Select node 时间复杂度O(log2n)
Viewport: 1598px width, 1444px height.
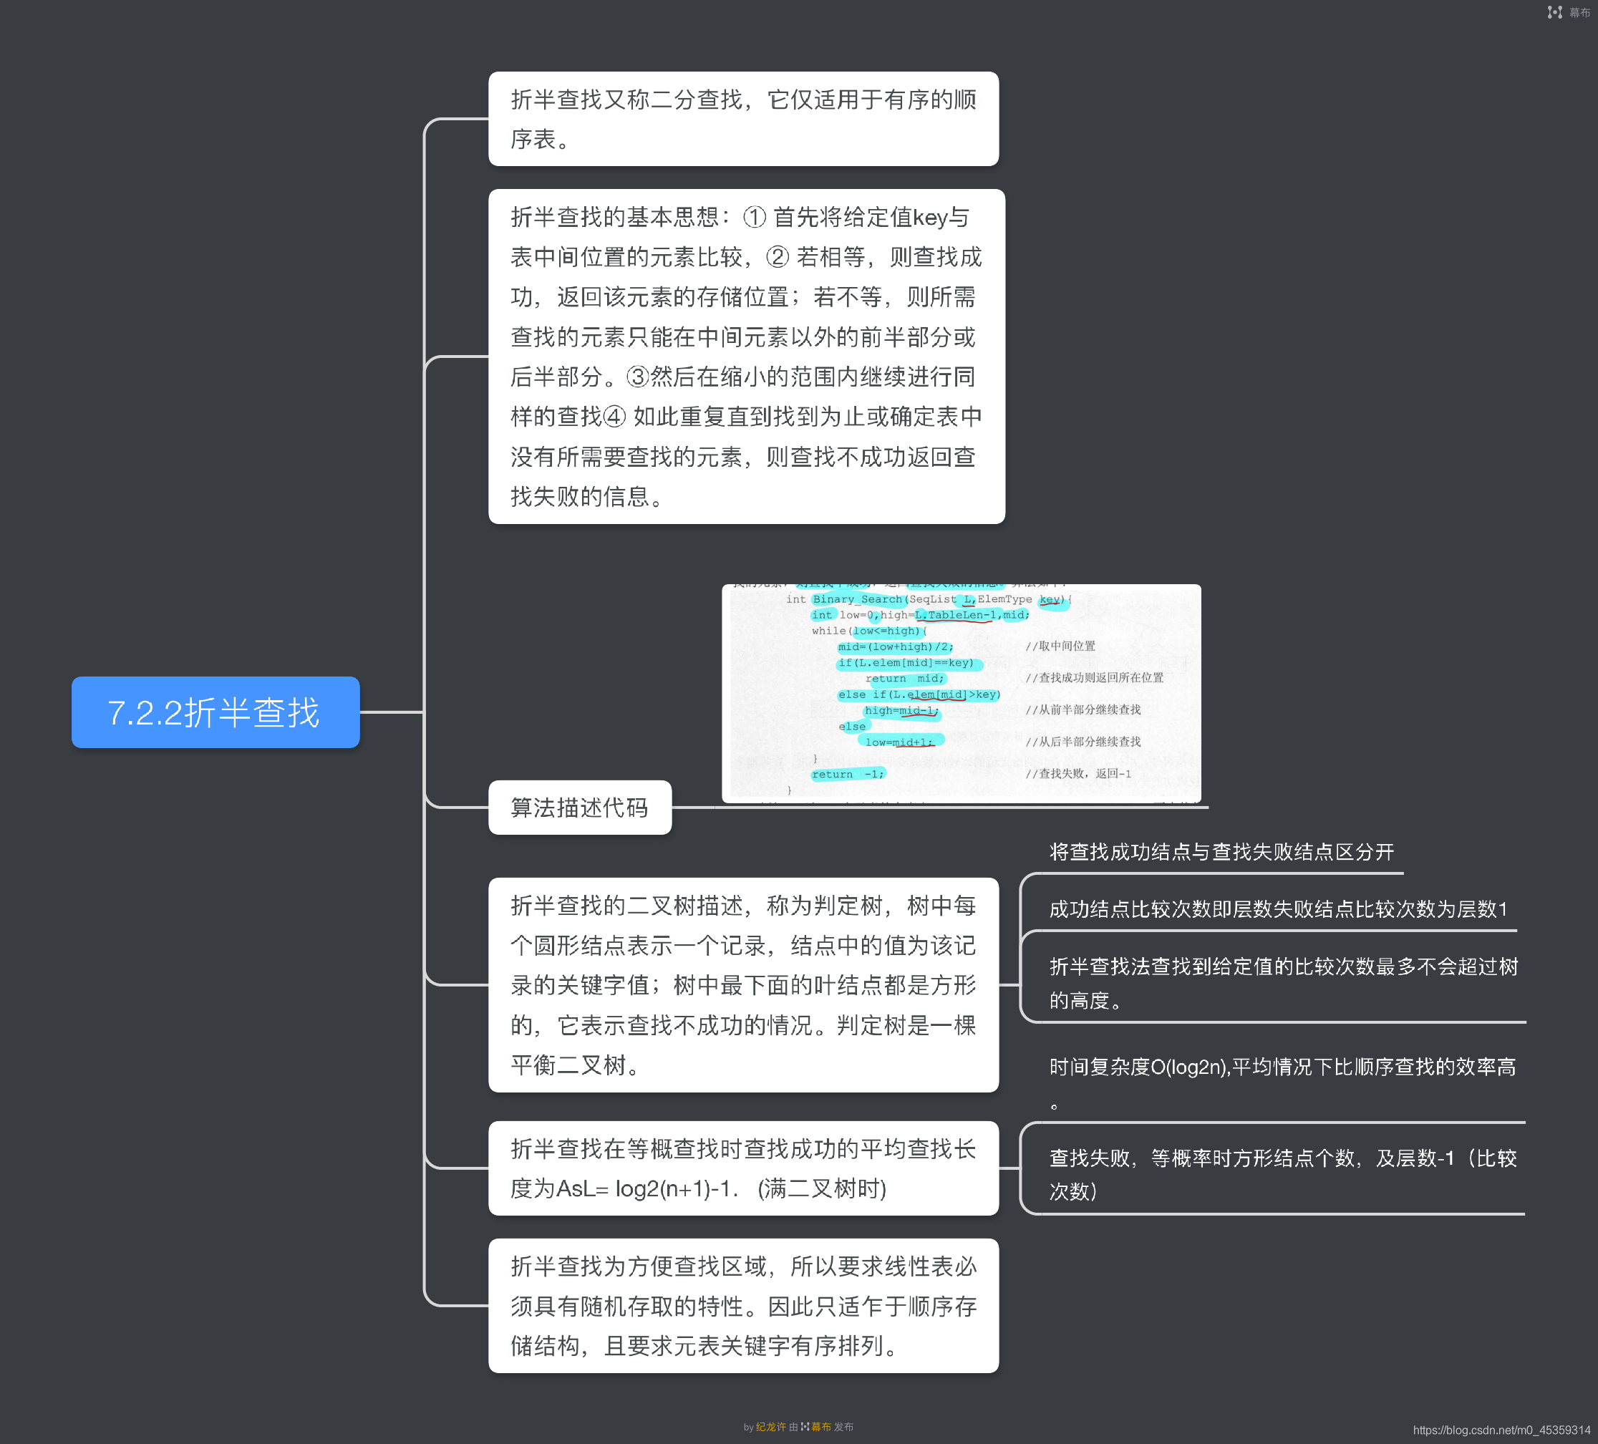pos(1282,1082)
